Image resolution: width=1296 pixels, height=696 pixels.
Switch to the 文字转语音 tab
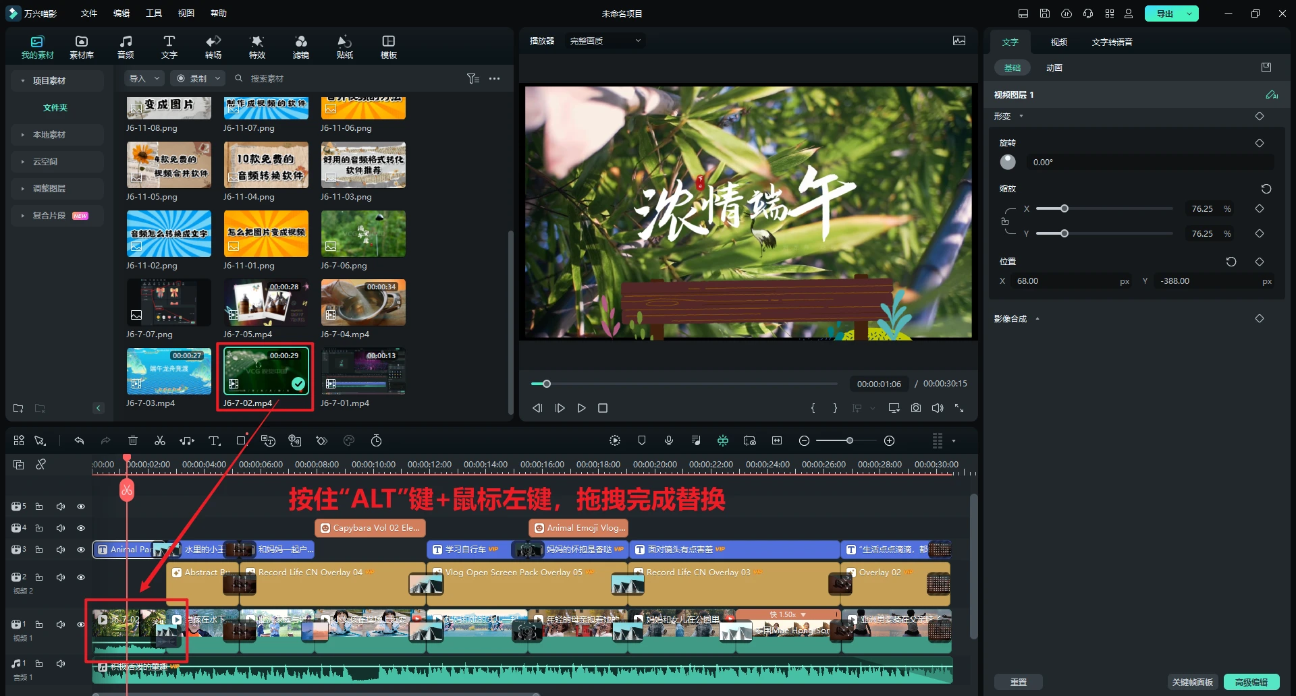pyautogui.click(x=1112, y=42)
